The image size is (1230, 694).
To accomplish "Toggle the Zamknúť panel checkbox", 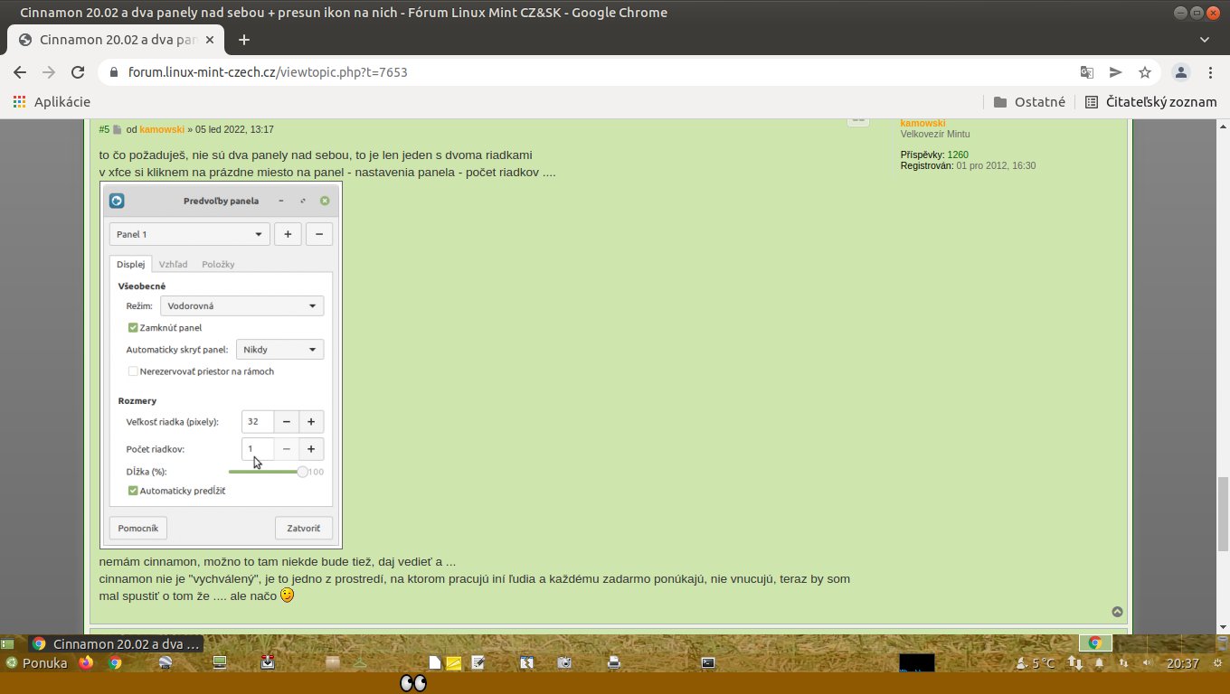I will click(x=133, y=328).
